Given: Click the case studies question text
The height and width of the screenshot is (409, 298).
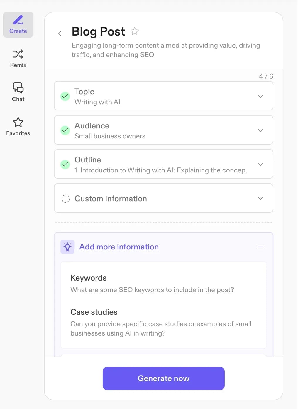Looking at the screenshot, I should click(x=161, y=328).
